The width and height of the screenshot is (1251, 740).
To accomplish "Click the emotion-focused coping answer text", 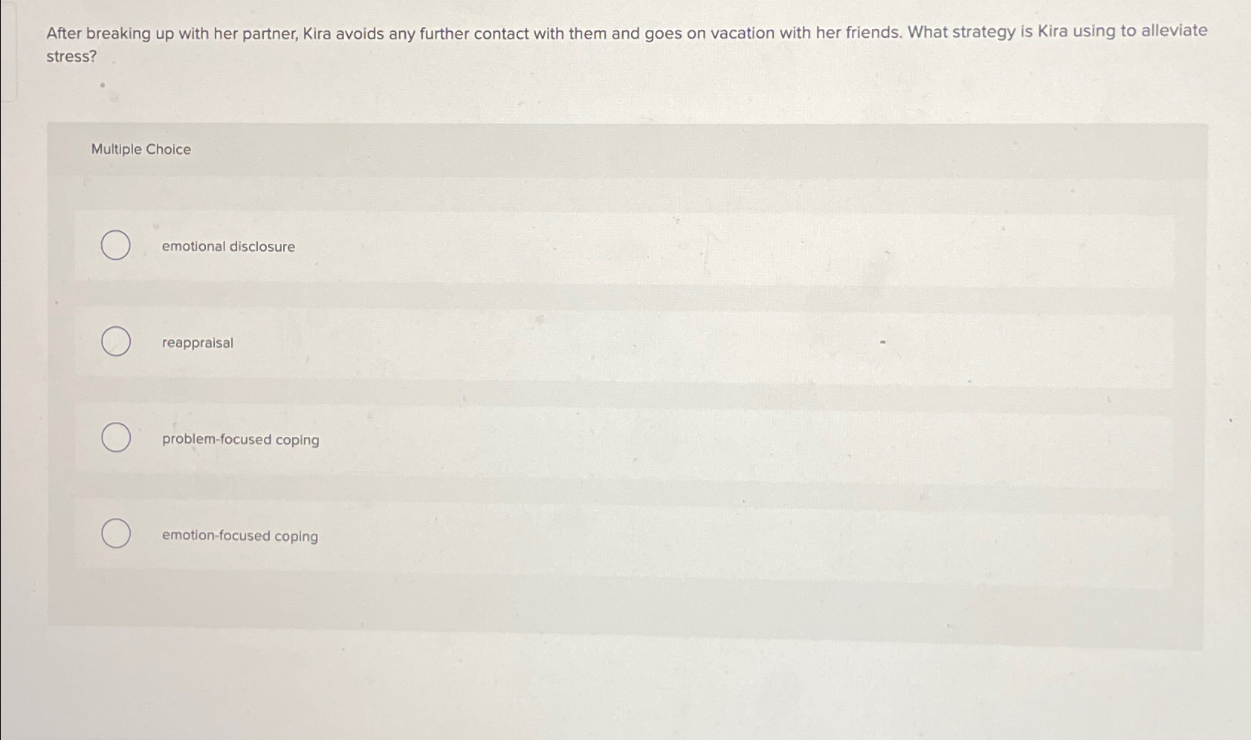I will [239, 536].
